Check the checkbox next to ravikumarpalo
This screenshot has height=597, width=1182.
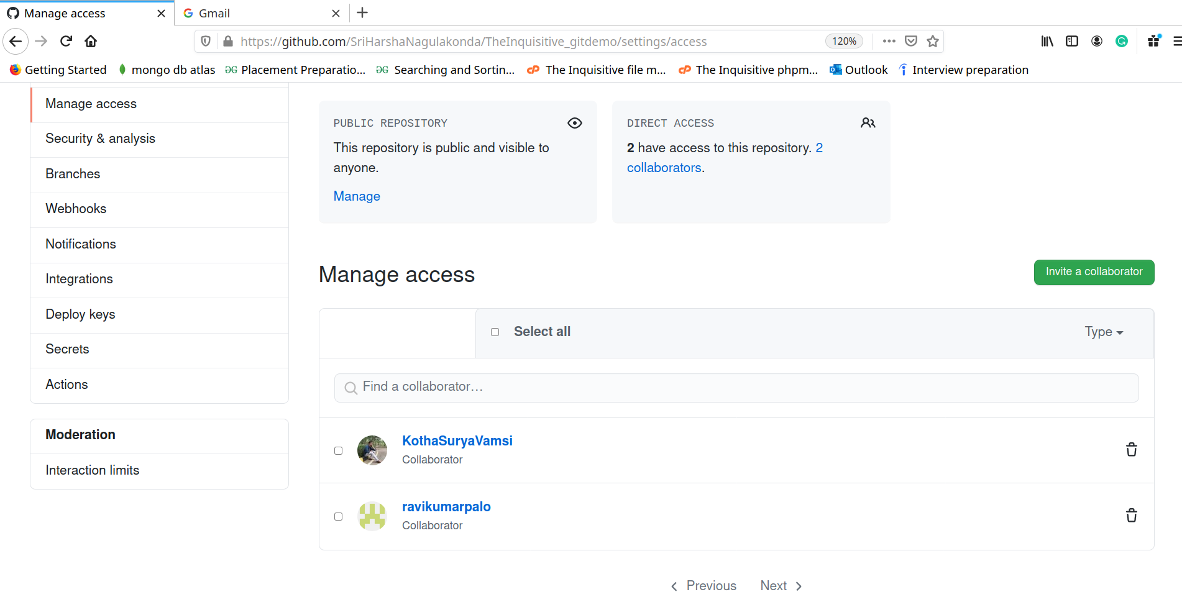[339, 516]
